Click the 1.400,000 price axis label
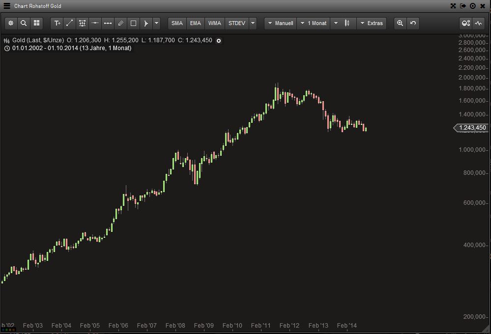Screen dimensions: 491x334 pyautogui.click(x=473, y=114)
